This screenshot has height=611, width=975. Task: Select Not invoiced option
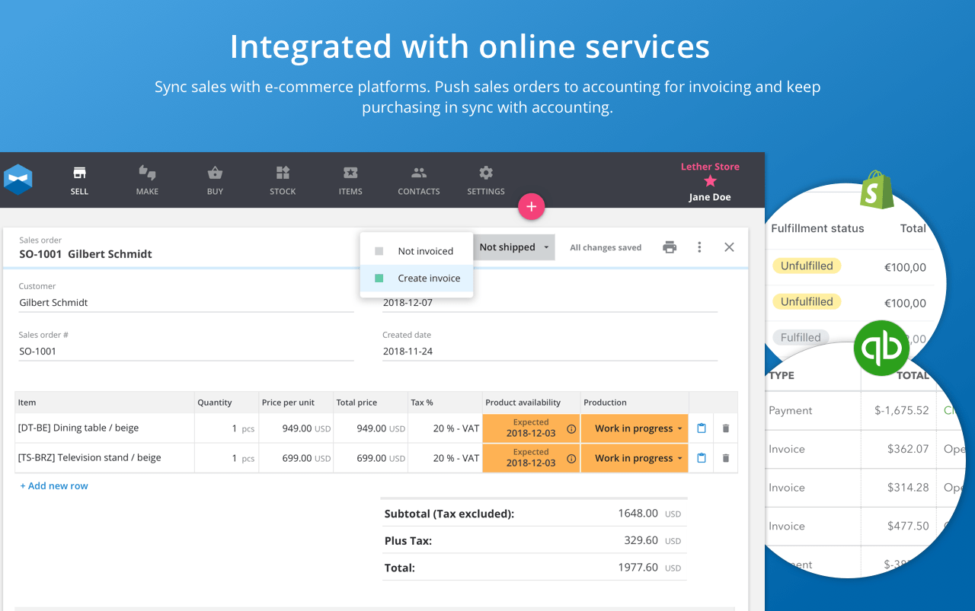coord(417,251)
